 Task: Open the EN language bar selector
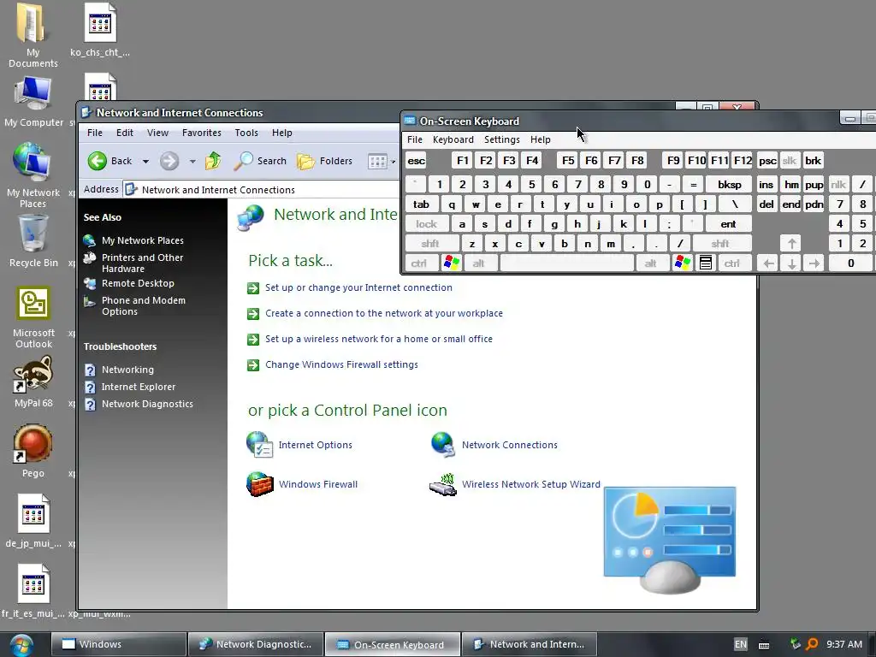click(x=740, y=644)
